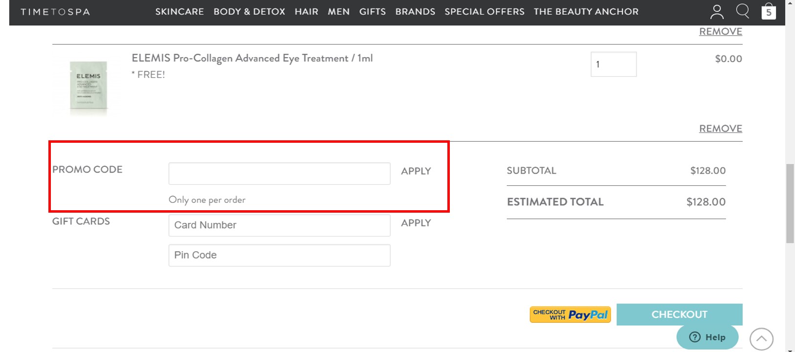Screen dimensions: 795x352
Task: Apply the promo code
Action: 416,171
